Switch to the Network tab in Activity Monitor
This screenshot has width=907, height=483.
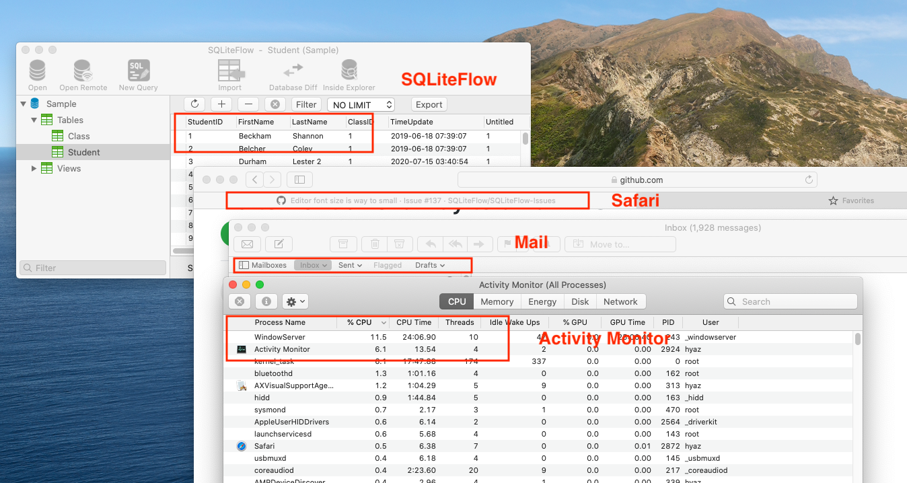[x=620, y=301]
